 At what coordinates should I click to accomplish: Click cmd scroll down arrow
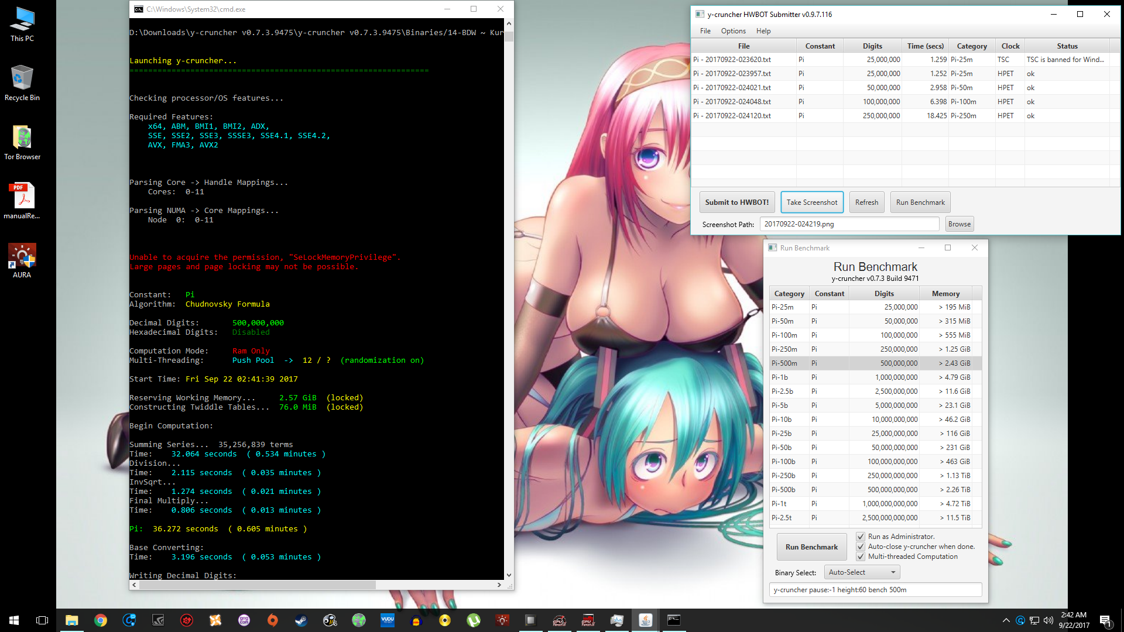click(509, 575)
